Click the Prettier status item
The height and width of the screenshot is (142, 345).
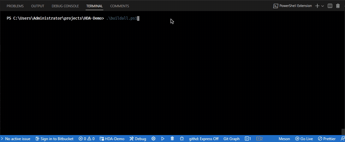coord(327,139)
